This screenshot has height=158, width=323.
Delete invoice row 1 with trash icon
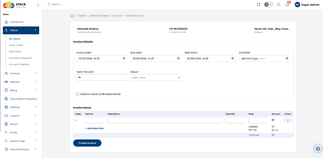tap(288, 121)
